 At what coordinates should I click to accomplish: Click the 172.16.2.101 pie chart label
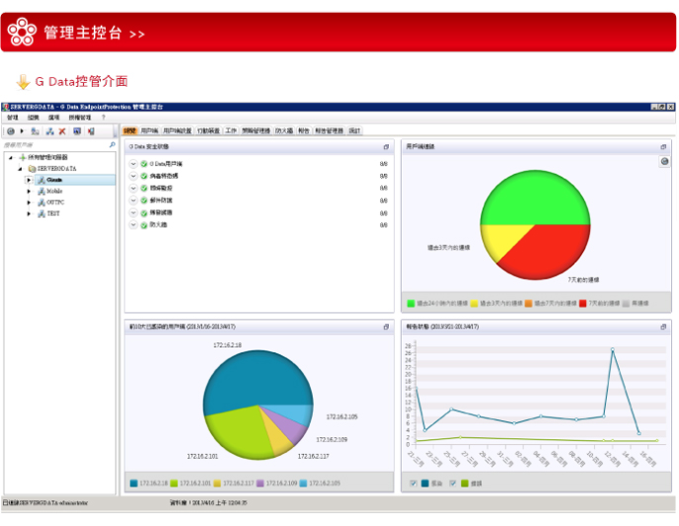pyautogui.click(x=203, y=457)
